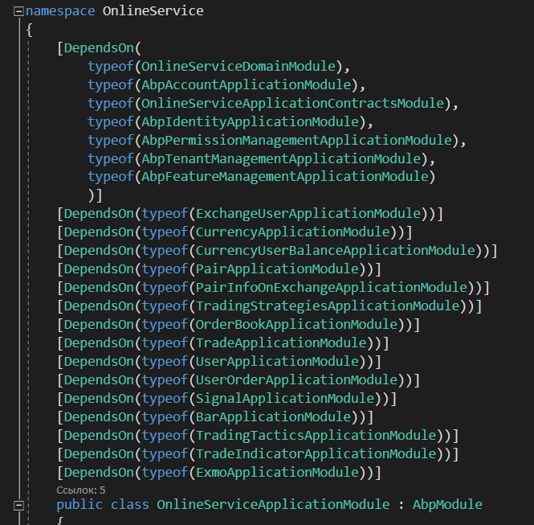The height and width of the screenshot is (525, 534).
Task: Select the OnlineServiceDomainModule type name
Action: (238, 66)
